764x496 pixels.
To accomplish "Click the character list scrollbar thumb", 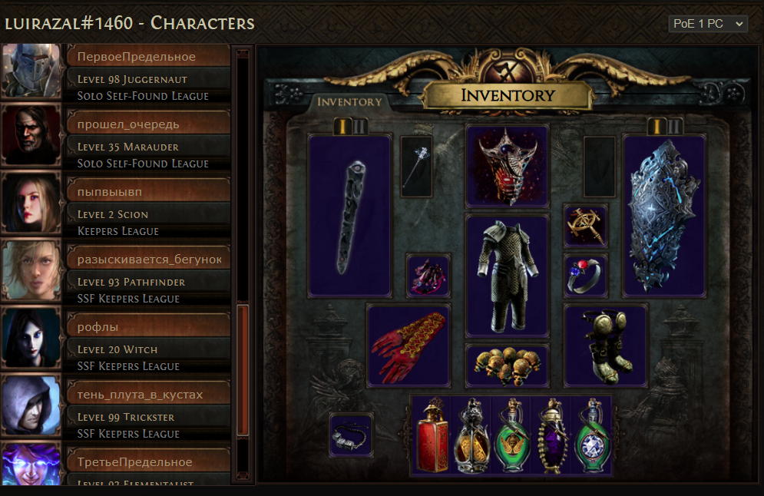I will coord(243,370).
